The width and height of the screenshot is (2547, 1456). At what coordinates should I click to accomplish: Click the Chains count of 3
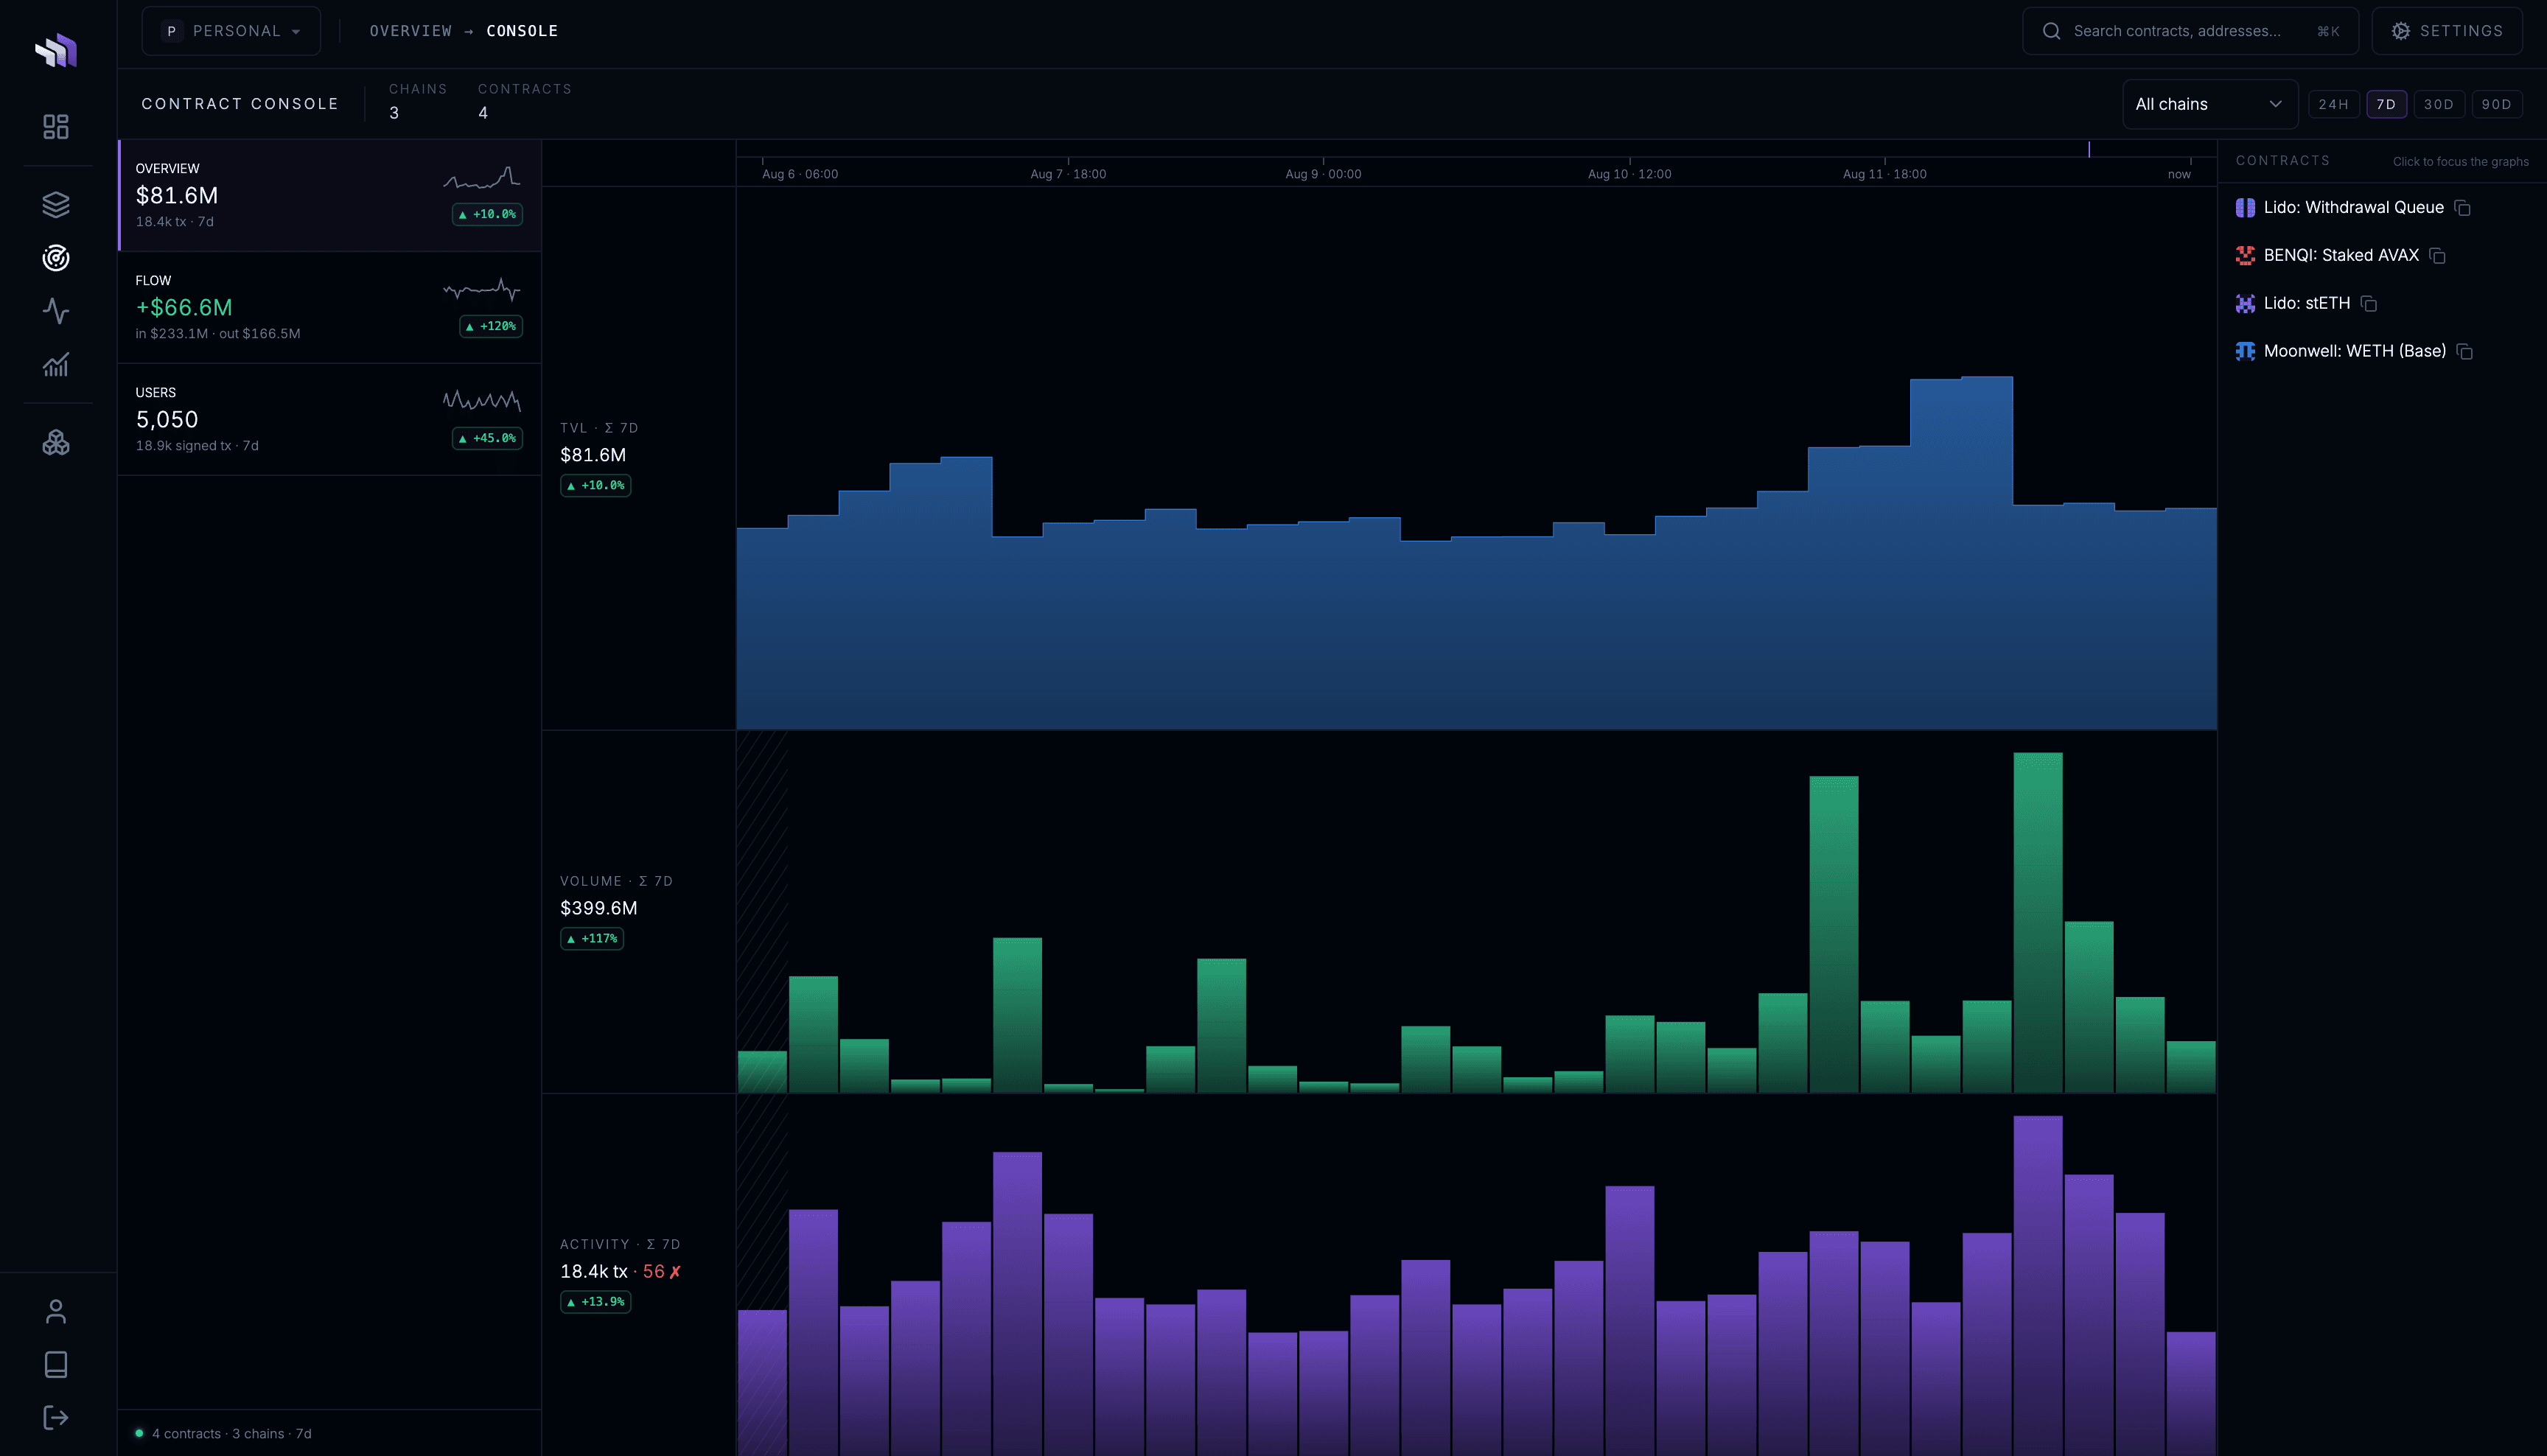point(394,113)
